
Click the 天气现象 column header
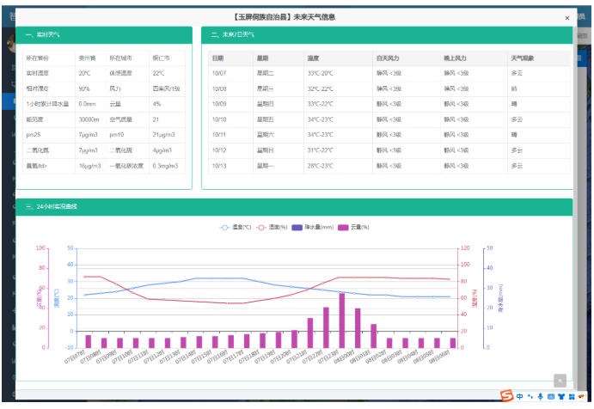point(539,58)
